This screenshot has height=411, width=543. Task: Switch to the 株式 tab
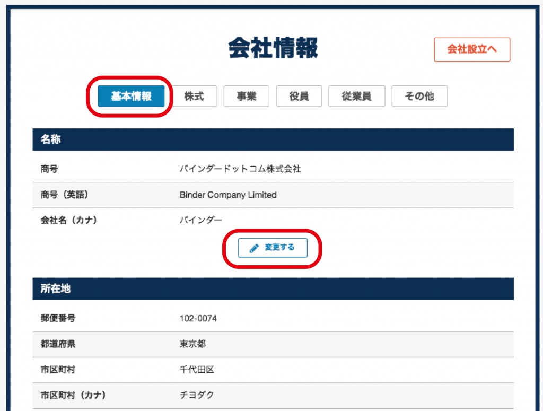(194, 97)
